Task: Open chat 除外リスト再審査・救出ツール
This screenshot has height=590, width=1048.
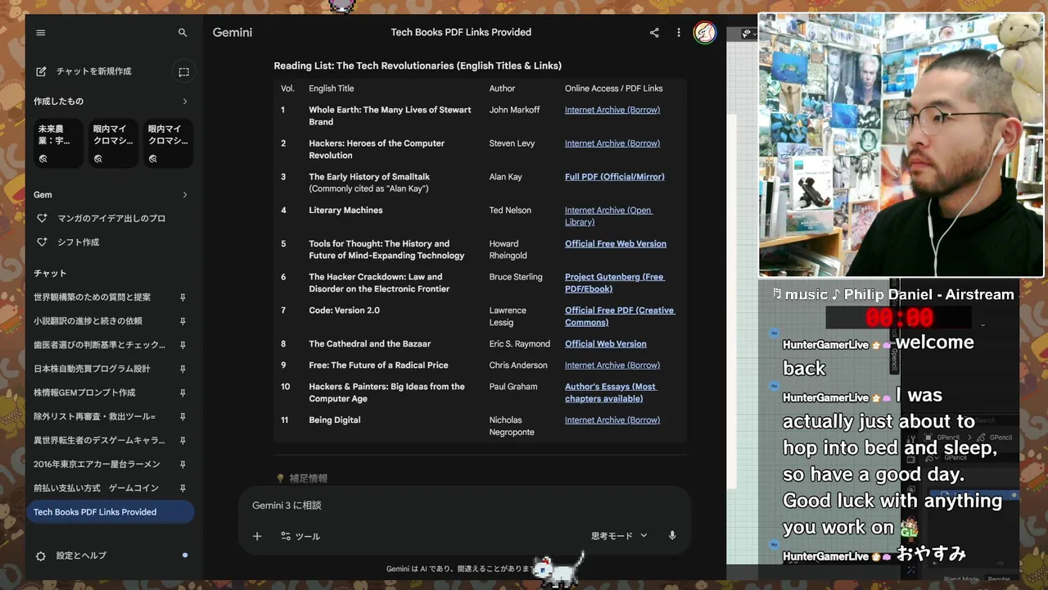Action: (94, 416)
